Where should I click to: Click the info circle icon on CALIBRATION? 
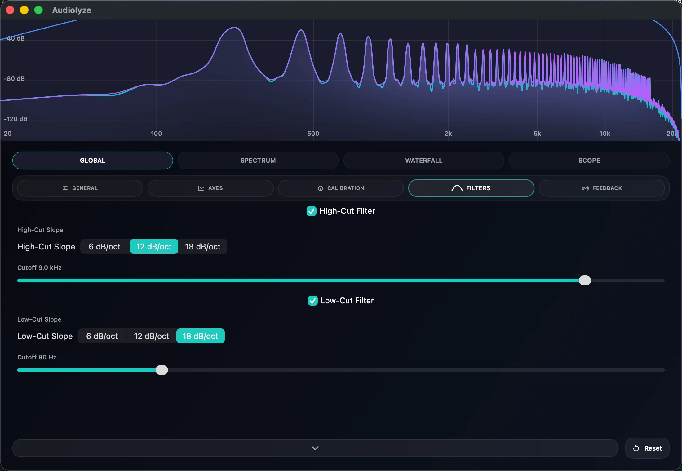[x=321, y=188]
